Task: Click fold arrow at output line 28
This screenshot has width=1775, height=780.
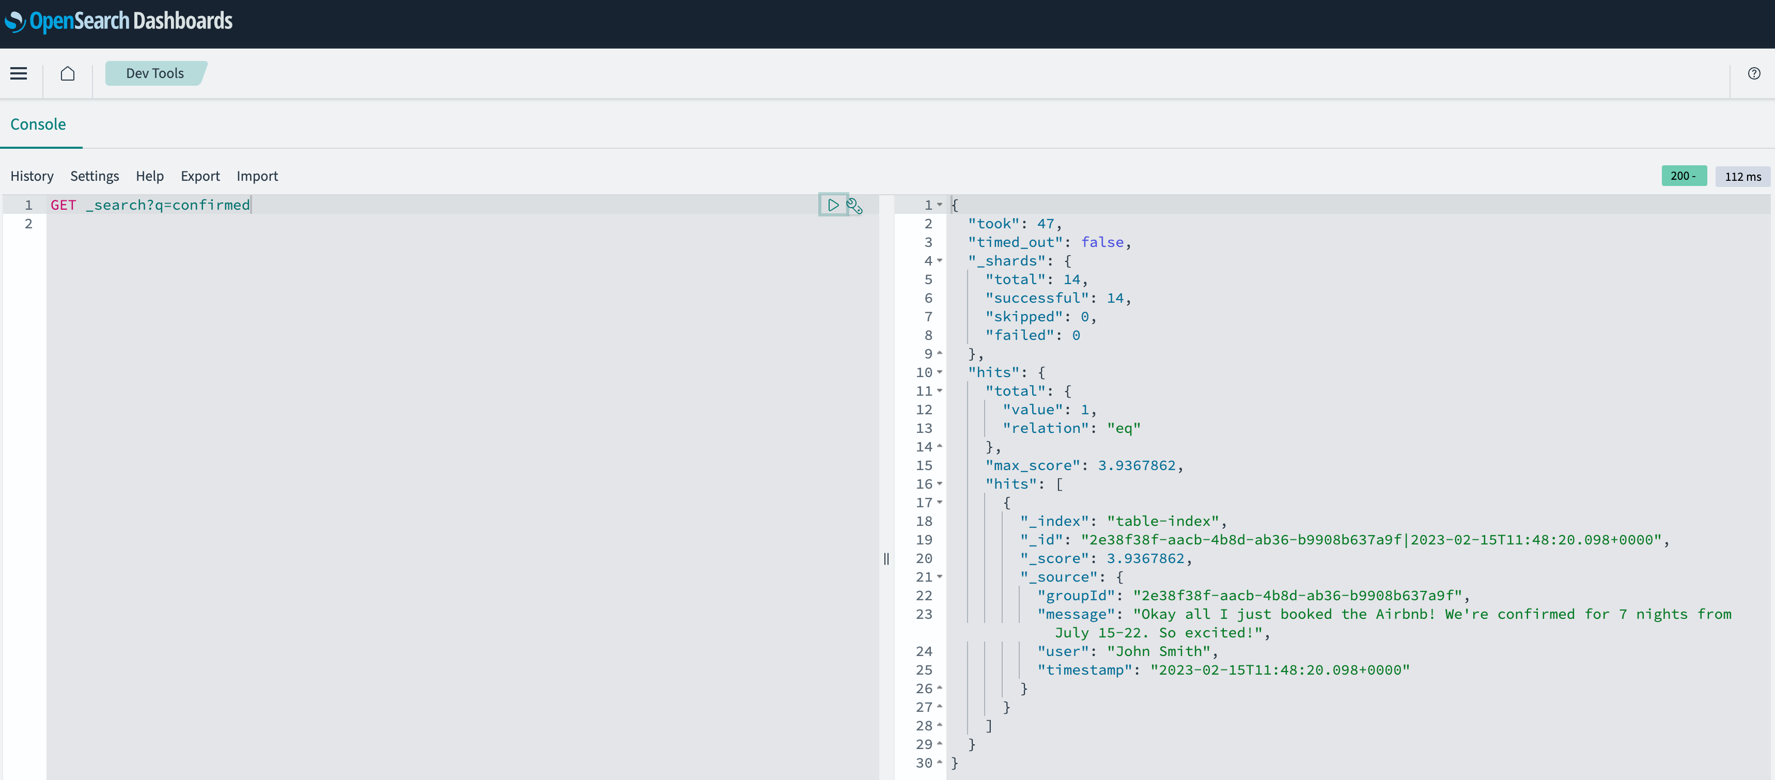Action: coord(939,726)
